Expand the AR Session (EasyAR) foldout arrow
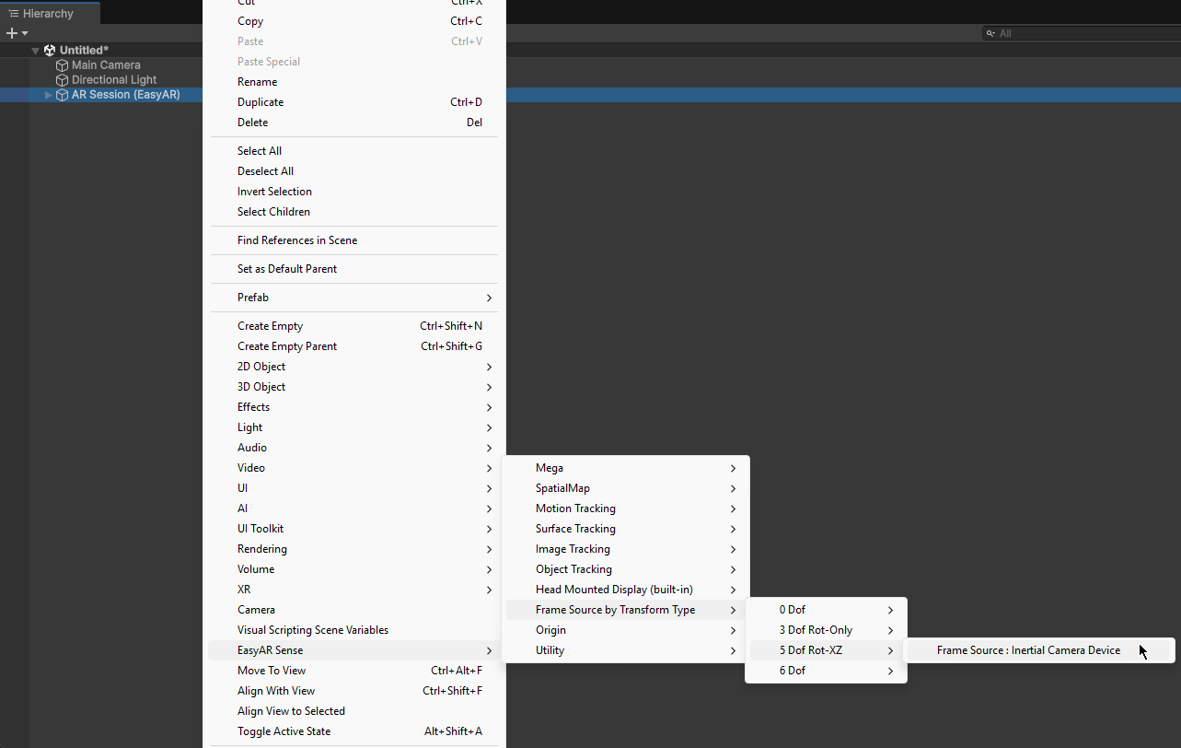The width and height of the screenshot is (1181, 748). [49, 95]
